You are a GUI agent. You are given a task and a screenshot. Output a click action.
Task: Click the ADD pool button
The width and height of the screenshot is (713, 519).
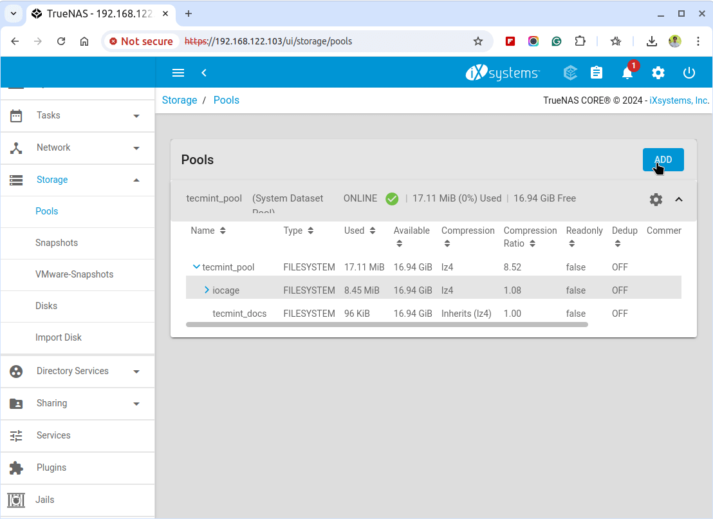click(663, 160)
